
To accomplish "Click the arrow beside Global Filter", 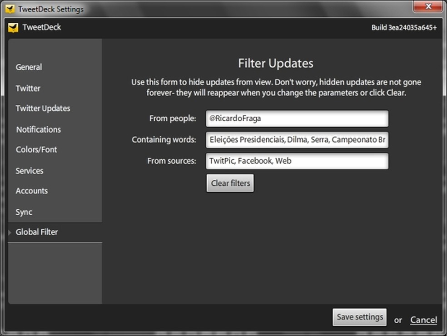I will [10, 232].
